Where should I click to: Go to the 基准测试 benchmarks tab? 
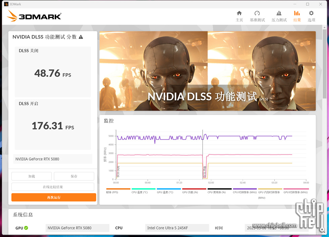point(257,16)
